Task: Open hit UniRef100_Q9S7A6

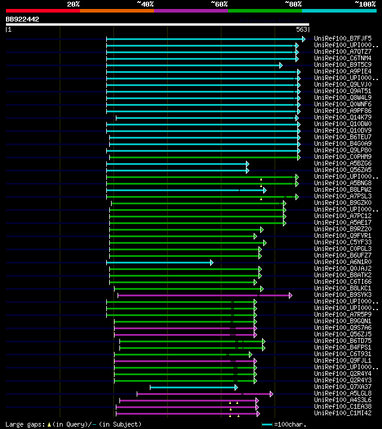Action: click(343, 327)
